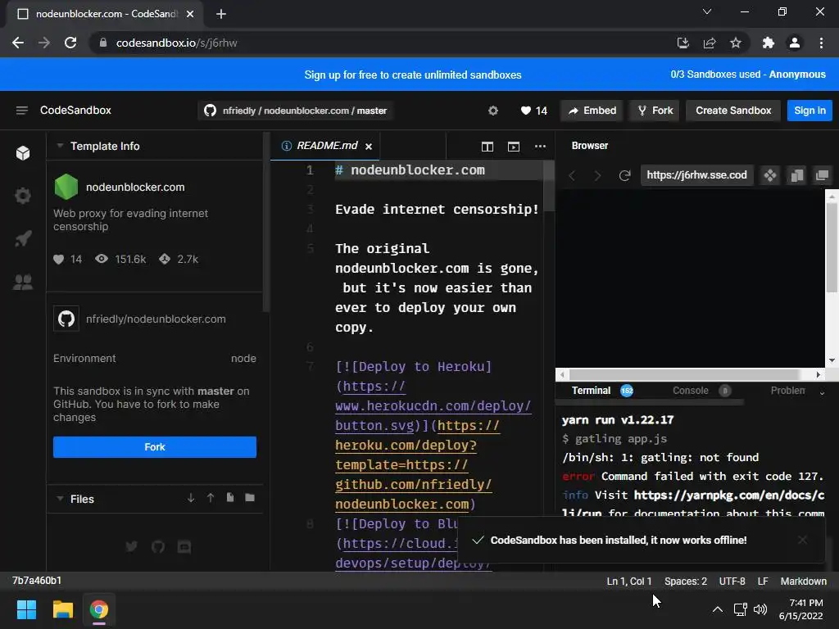Collapse the terminal panel chevron

click(x=823, y=392)
